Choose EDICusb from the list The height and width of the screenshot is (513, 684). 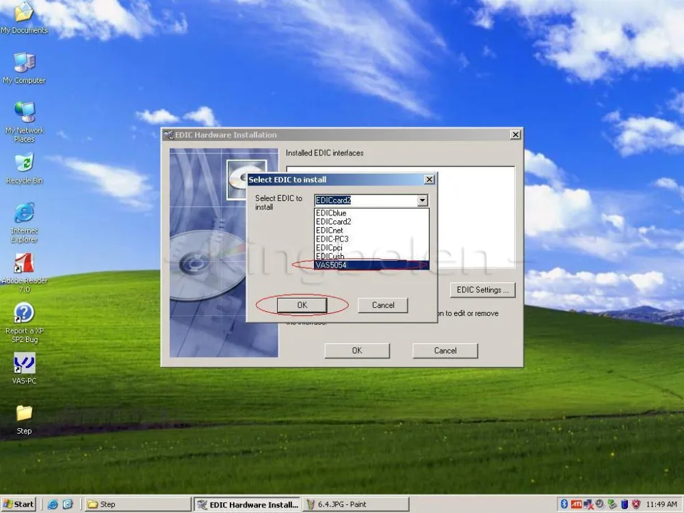pos(371,256)
